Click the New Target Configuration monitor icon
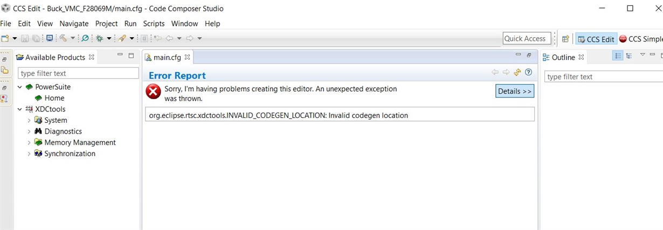663x230 pixels. pyautogui.click(x=50, y=38)
